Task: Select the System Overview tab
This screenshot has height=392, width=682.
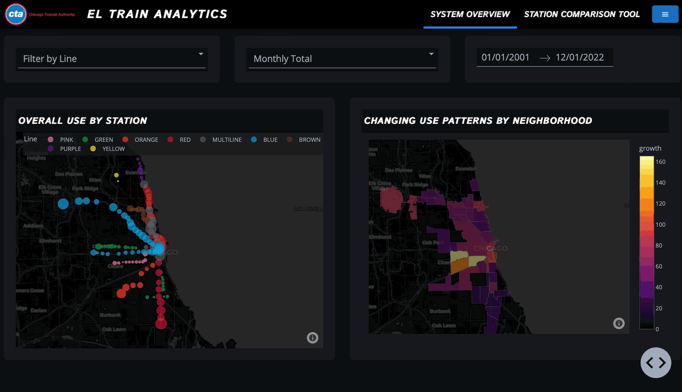Action: pos(470,14)
